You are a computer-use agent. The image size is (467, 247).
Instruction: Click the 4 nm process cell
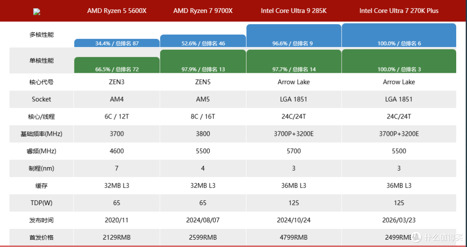click(x=203, y=168)
